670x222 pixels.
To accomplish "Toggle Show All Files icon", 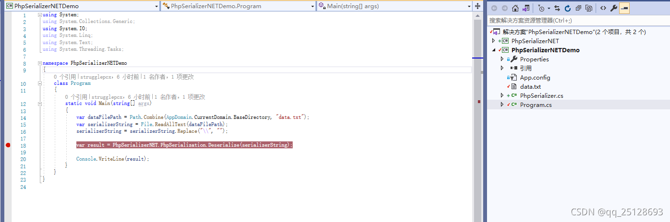I will click(x=589, y=8).
